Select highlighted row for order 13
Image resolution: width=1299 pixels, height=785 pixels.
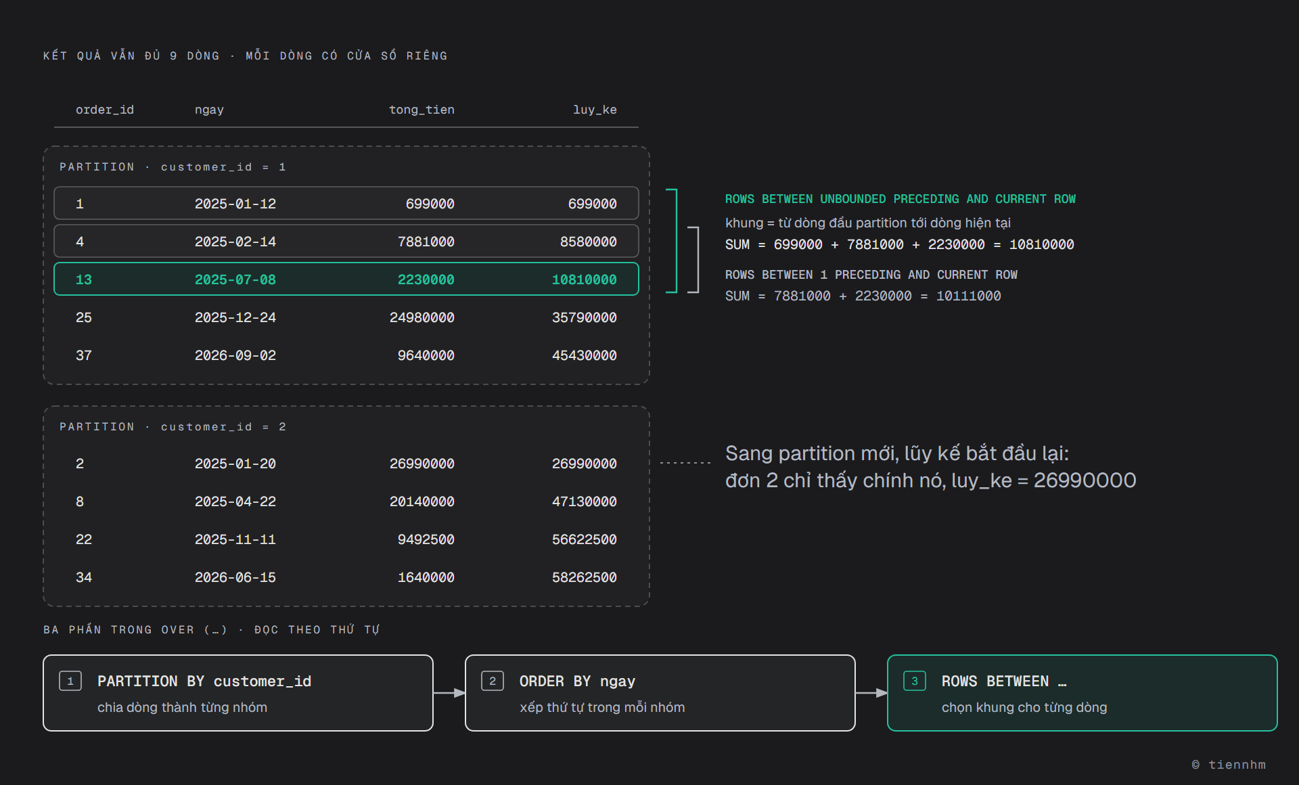click(346, 279)
